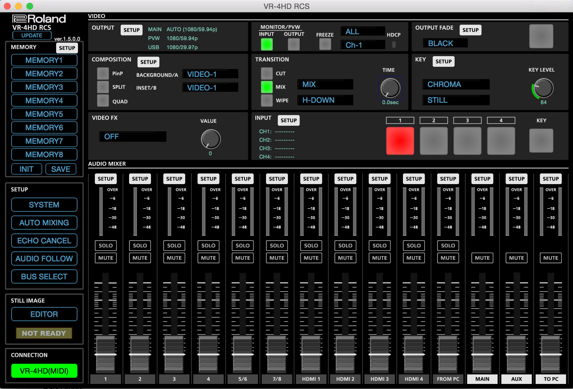Select WIPE transition
Image resolution: width=573 pixels, height=389 pixels.
[267, 100]
